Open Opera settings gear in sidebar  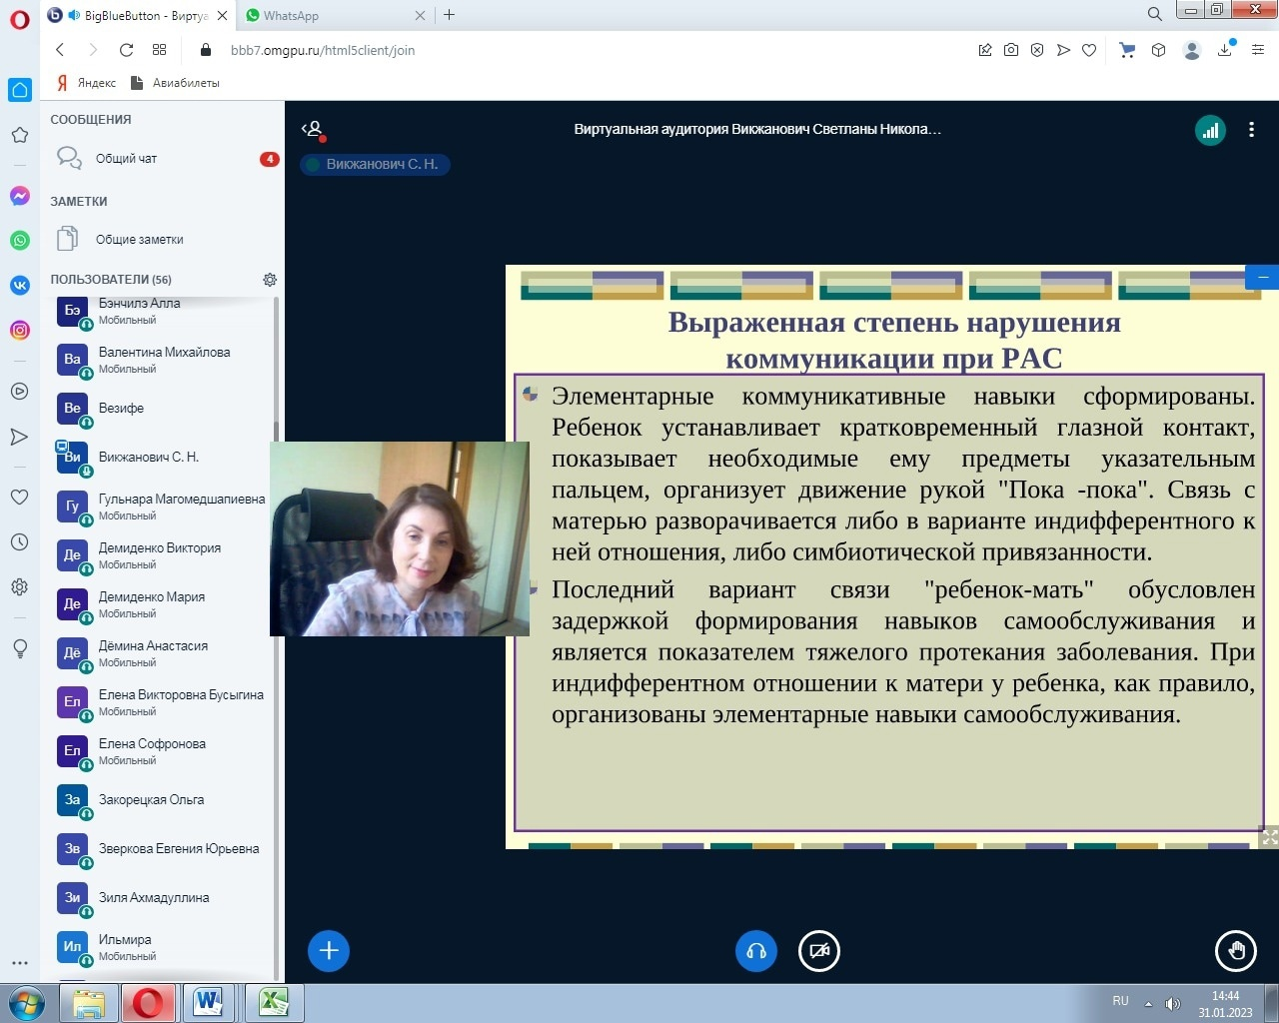(x=19, y=587)
